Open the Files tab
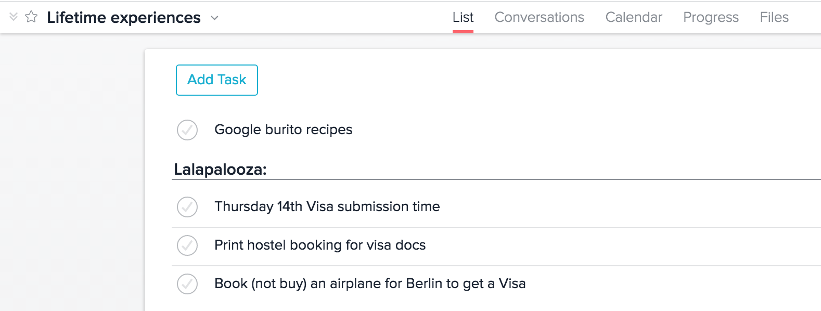Image resolution: width=821 pixels, height=311 pixels. [774, 18]
